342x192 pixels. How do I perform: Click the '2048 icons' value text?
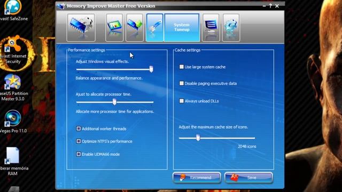[247, 147]
